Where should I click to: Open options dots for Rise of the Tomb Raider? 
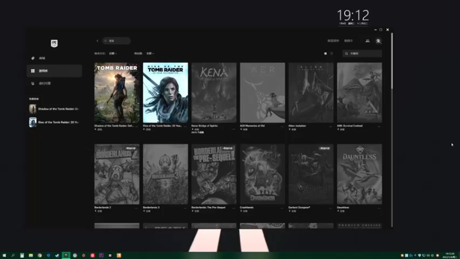point(185,127)
